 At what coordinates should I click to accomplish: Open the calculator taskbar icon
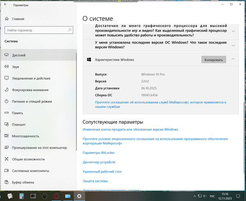point(21,196)
